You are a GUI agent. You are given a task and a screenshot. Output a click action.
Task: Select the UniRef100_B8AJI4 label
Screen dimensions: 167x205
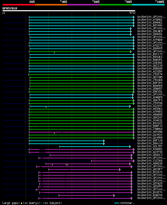pyautogui.click(x=150, y=143)
